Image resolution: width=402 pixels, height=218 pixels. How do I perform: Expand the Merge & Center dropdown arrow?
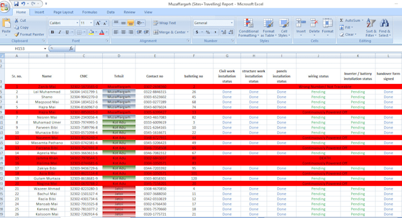tap(187, 32)
